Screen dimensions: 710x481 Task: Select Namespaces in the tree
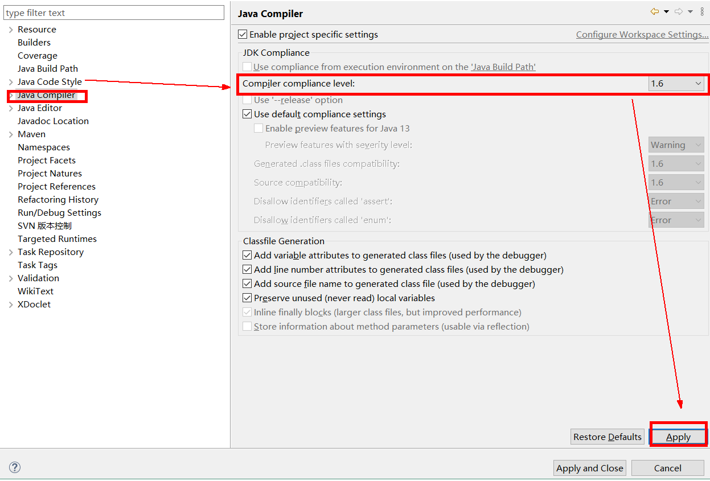pos(44,147)
